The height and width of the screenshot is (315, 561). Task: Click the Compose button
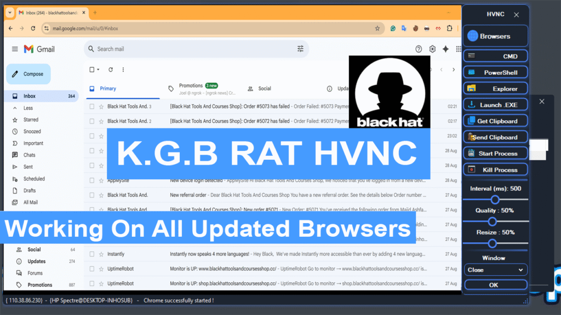click(28, 74)
